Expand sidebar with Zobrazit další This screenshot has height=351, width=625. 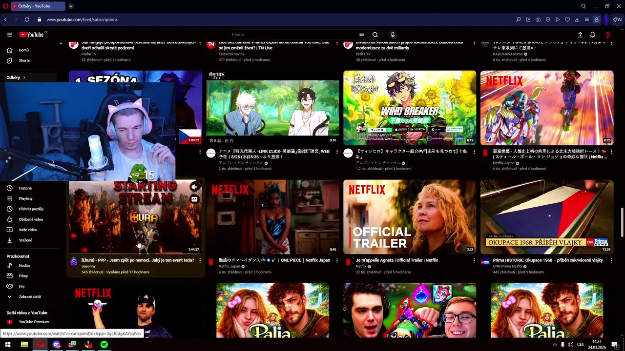coord(30,296)
